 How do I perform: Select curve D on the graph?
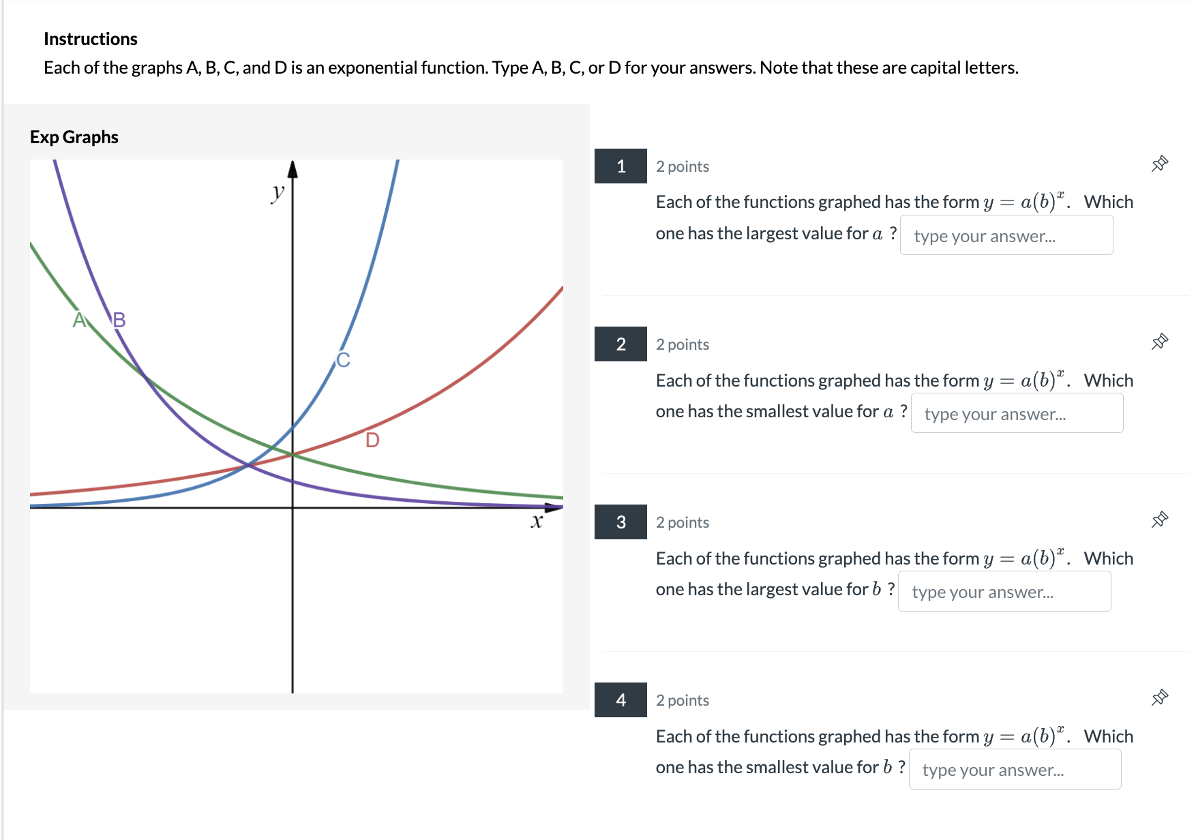pyautogui.click(x=372, y=440)
